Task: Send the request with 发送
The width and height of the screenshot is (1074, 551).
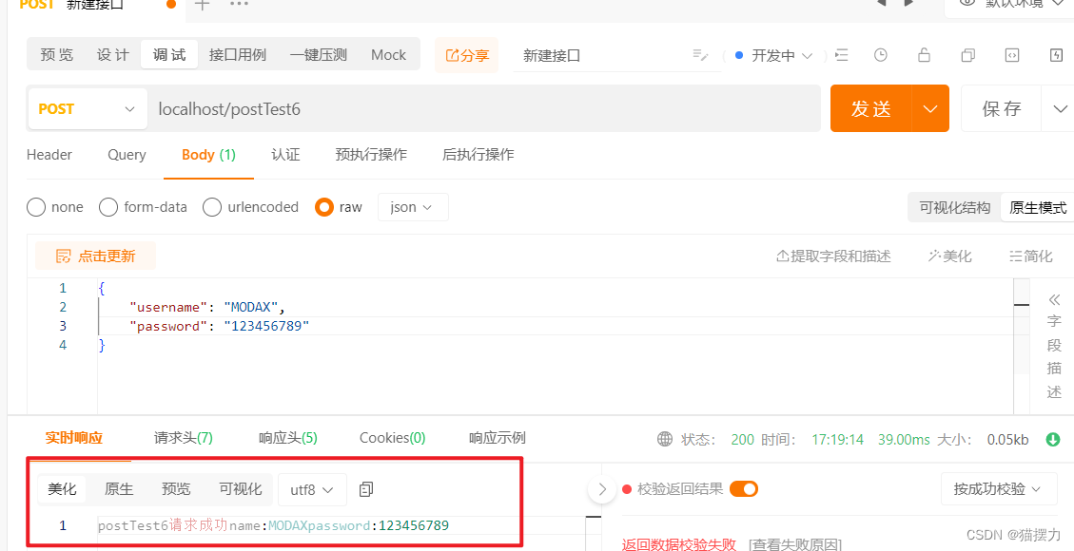Action: click(x=871, y=108)
